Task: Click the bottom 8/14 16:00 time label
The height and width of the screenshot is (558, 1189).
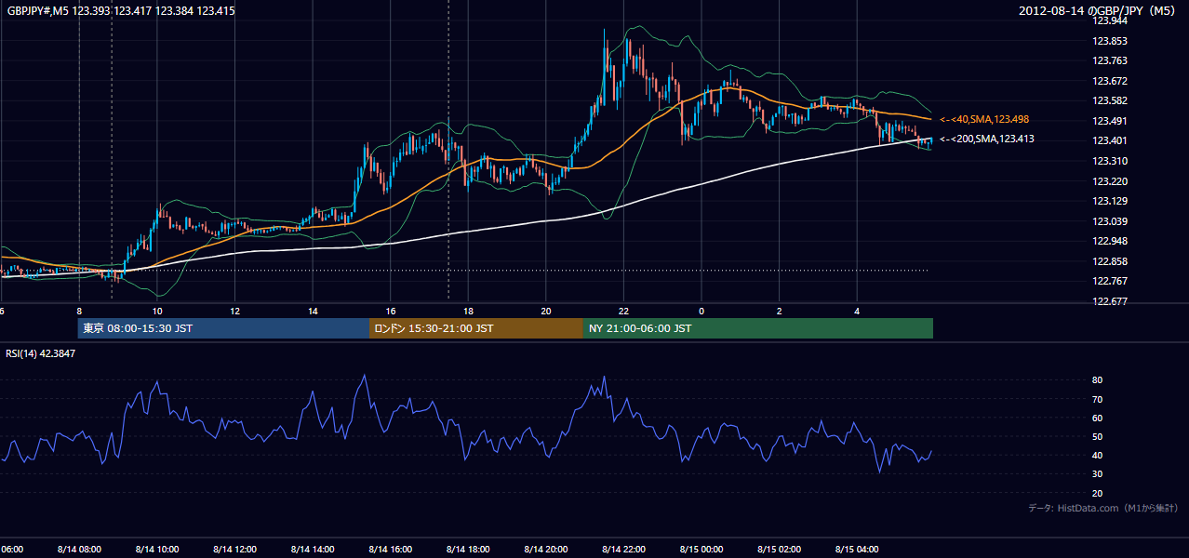Action: [x=390, y=549]
